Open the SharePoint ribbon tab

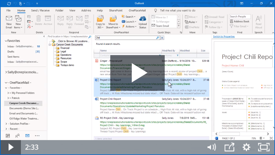[116, 10]
